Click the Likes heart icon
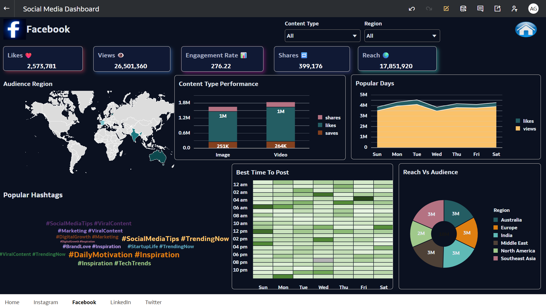 (x=29, y=55)
